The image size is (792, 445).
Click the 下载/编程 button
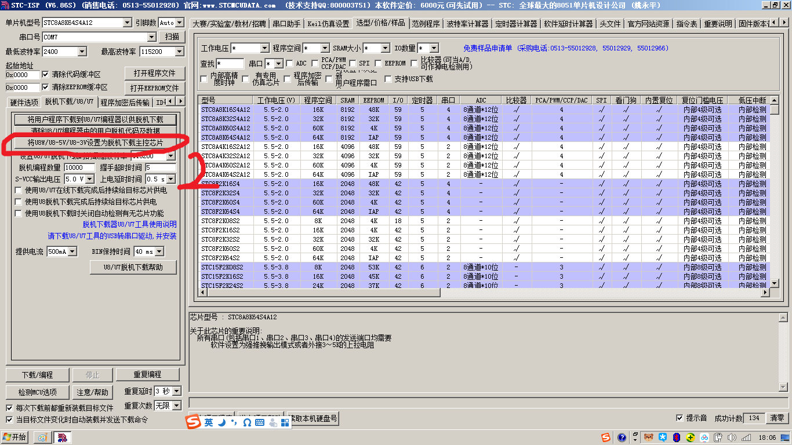tap(37, 374)
